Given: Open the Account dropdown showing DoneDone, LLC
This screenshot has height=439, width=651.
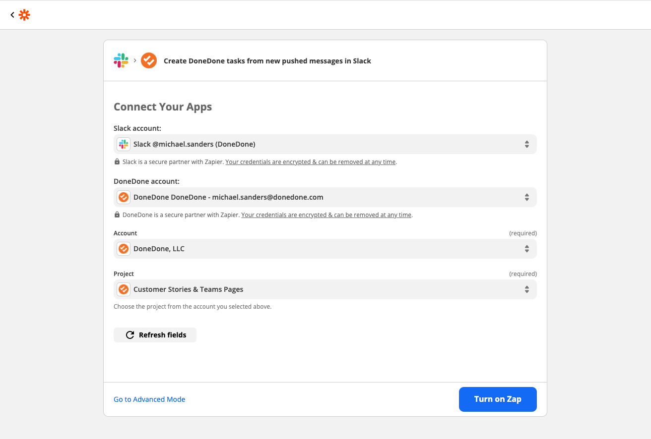Looking at the screenshot, I should coord(325,249).
